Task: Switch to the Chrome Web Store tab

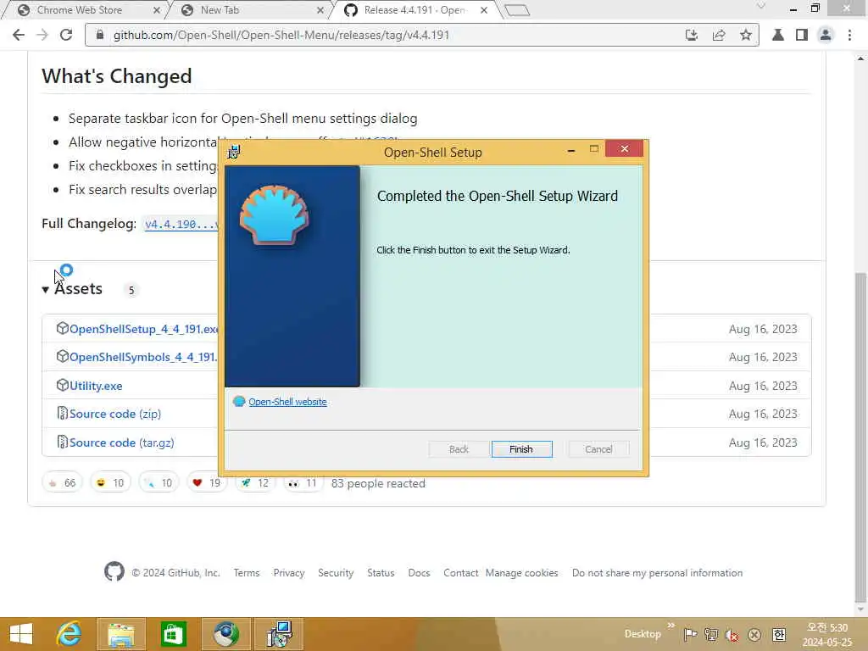Action: point(79,10)
